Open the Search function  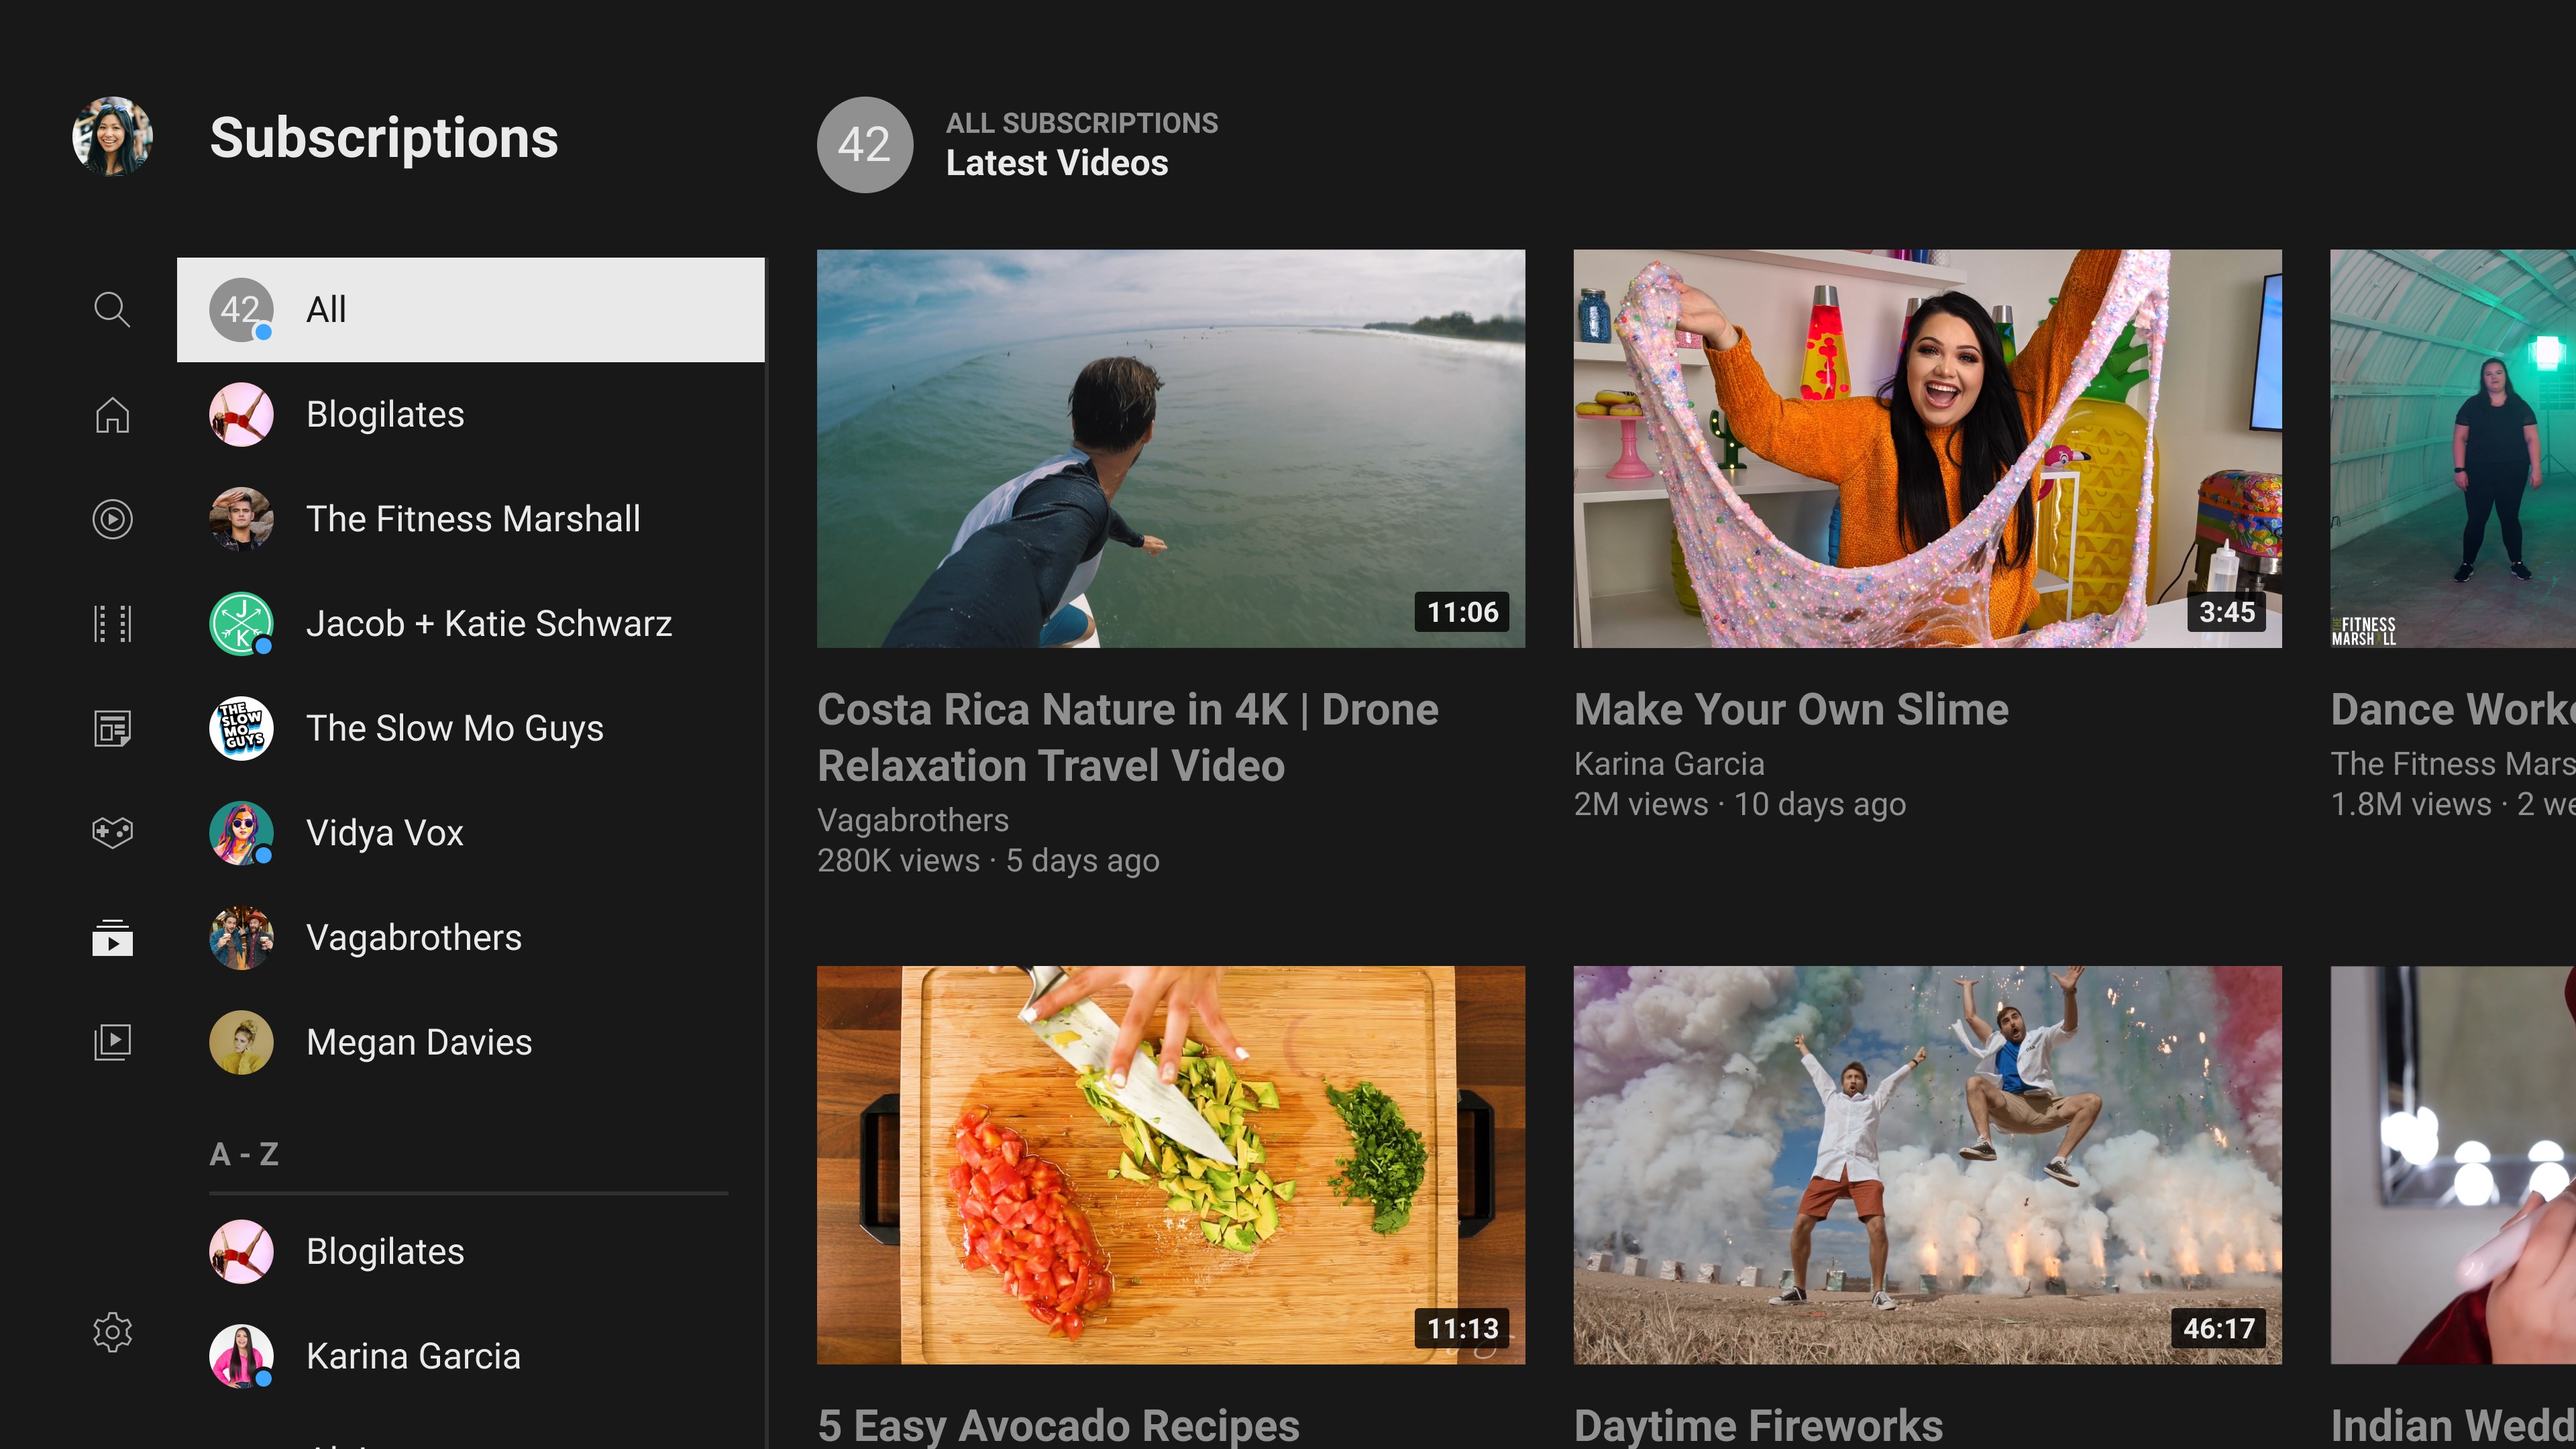(x=112, y=310)
